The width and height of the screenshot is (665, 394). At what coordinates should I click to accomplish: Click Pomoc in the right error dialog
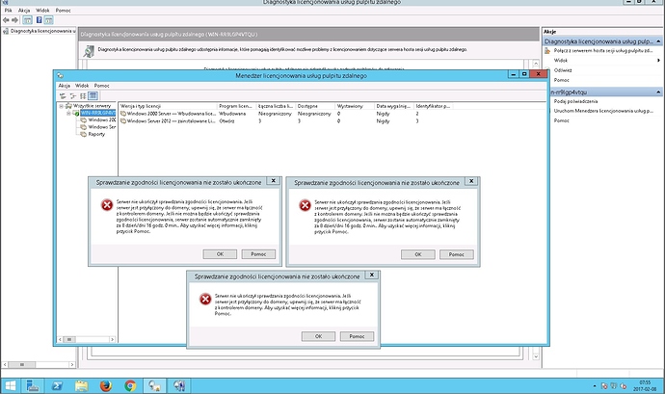456,254
